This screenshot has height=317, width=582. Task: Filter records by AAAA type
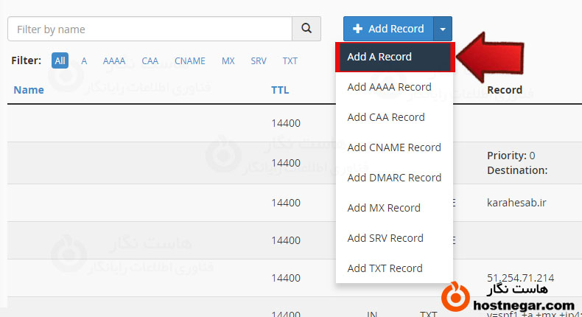coord(114,60)
